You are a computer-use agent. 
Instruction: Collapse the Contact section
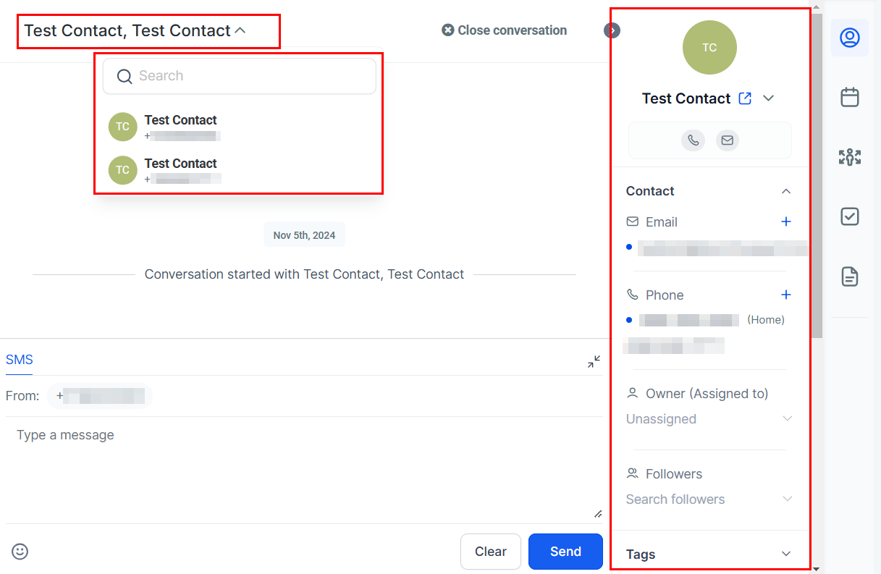click(x=786, y=191)
